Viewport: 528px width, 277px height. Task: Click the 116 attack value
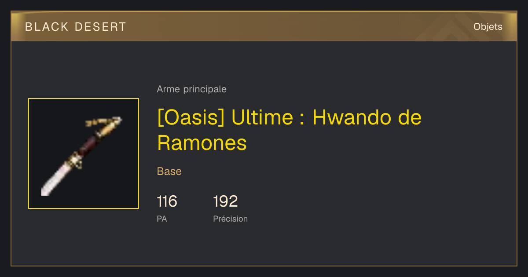(x=167, y=201)
